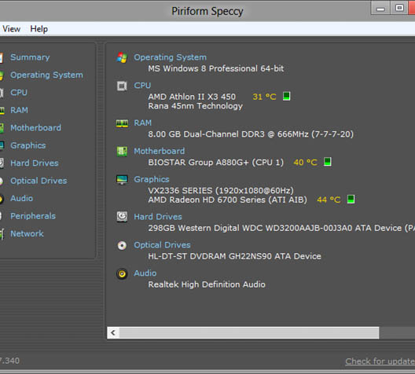Screen dimensions: 415x374
Task: Click the motherboard temperature green indicator icon
Action: click(328, 161)
